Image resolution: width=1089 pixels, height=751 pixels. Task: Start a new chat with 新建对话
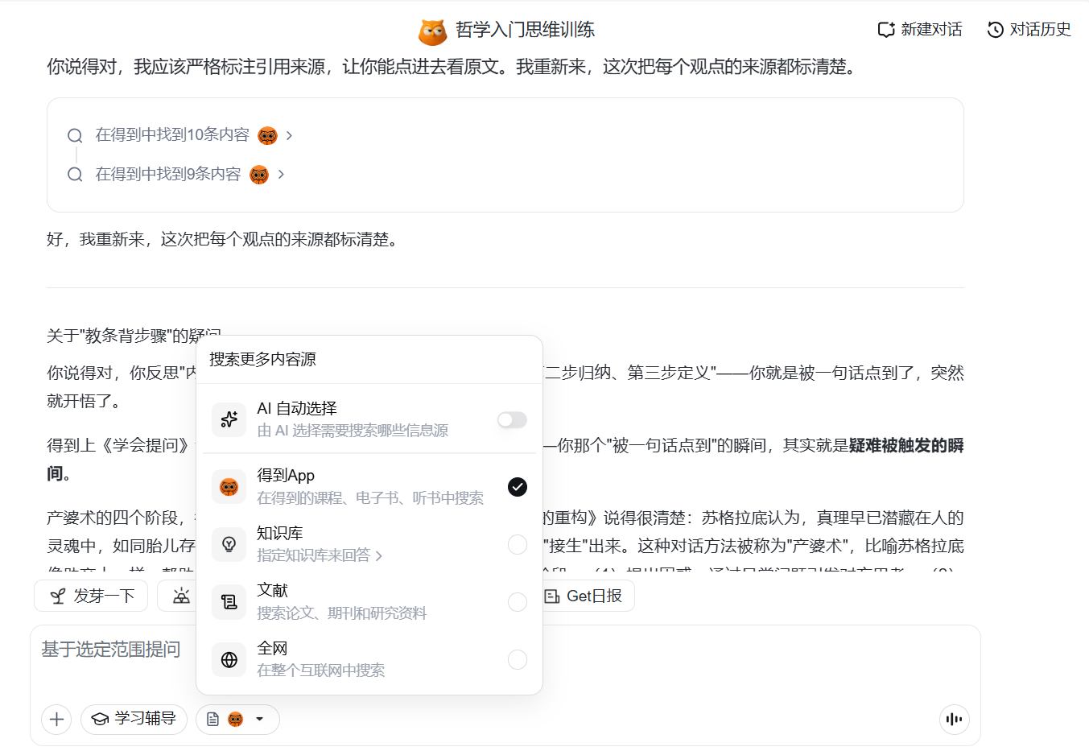[x=920, y=30]
